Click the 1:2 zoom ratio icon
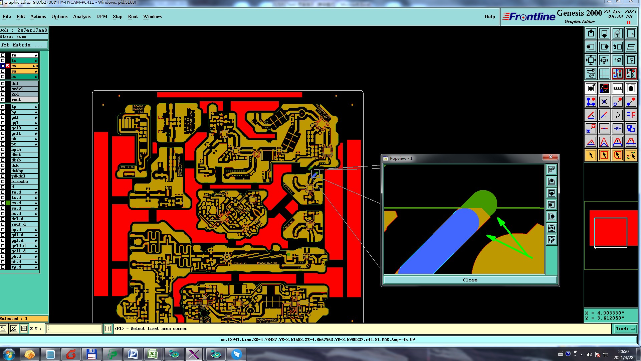Viewport: 641px width, 361px height. coord(617,61)
